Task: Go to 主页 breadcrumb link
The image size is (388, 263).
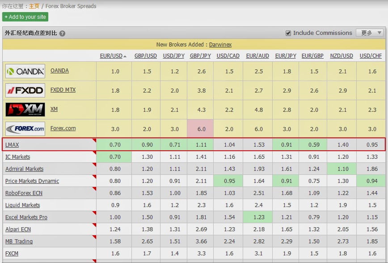Action: [34, 6]
